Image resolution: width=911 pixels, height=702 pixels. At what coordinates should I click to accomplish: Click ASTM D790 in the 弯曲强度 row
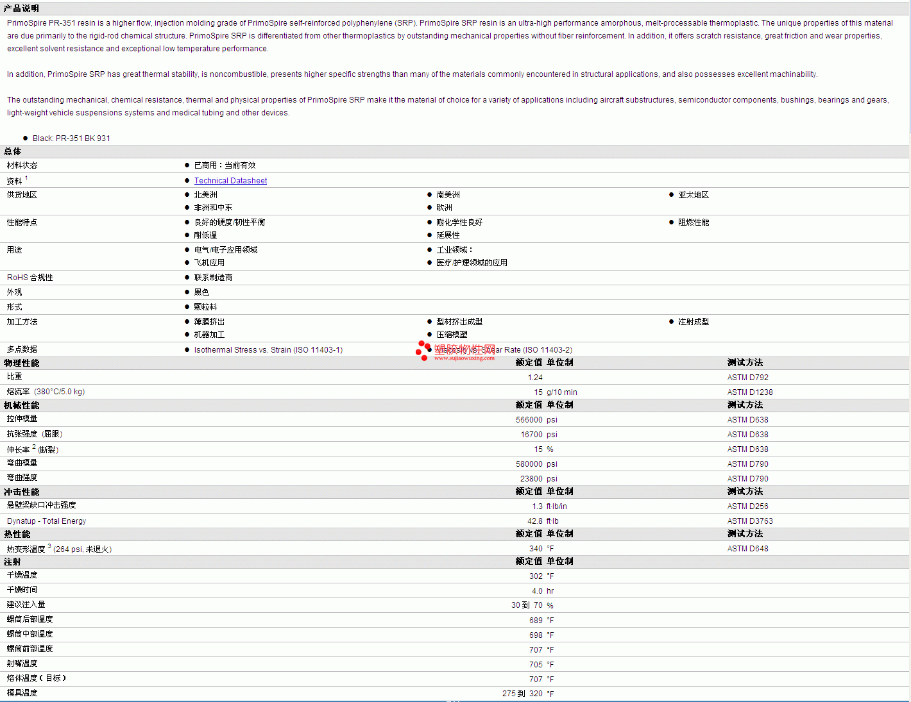[747, 479]
